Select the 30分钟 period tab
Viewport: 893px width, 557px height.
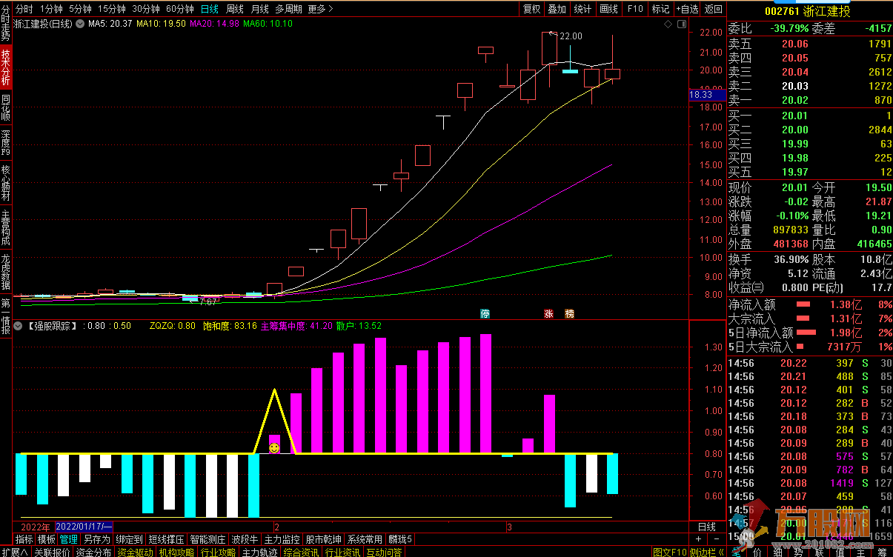146,9
